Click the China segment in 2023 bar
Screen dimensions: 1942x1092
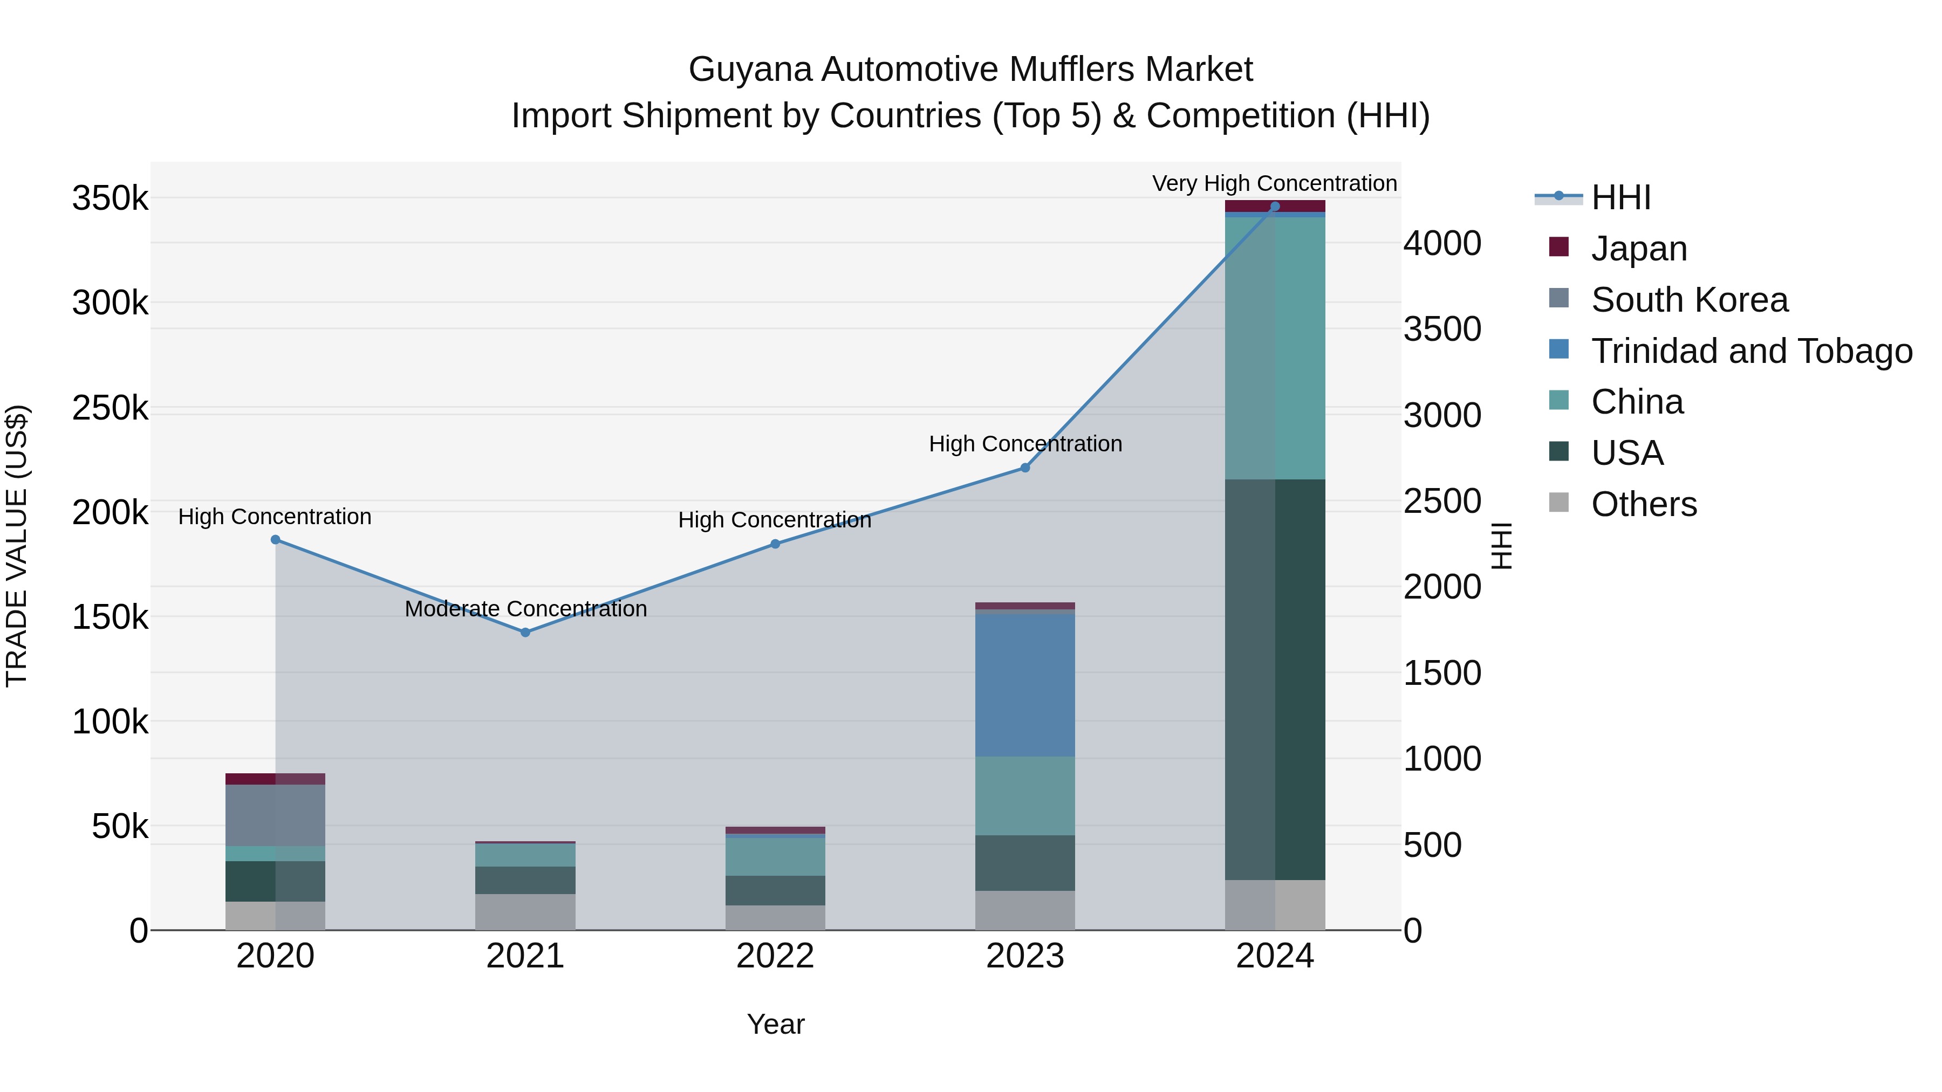pyautogui.click(x=1025, y=796)
